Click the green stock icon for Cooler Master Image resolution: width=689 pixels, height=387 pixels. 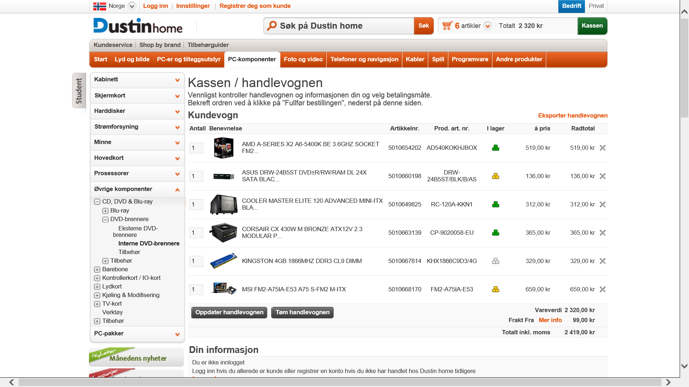pos(496,204)
